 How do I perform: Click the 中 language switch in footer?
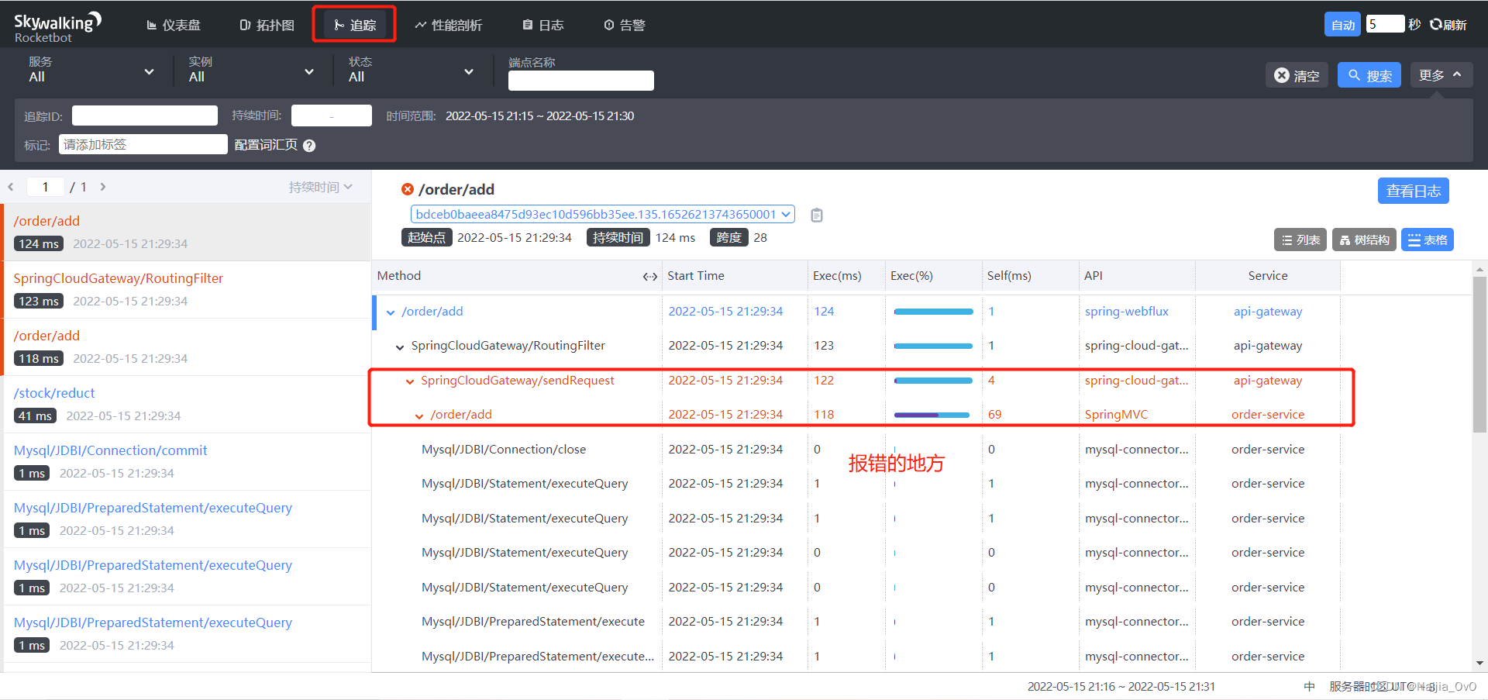click(1310, 686)
